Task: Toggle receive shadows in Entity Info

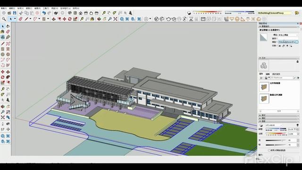Action: pos(287,46)
